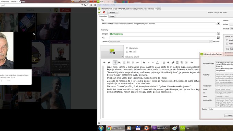Screen dimensions: 233x131
Task: Insert a bulleted list
Action: 128,63
